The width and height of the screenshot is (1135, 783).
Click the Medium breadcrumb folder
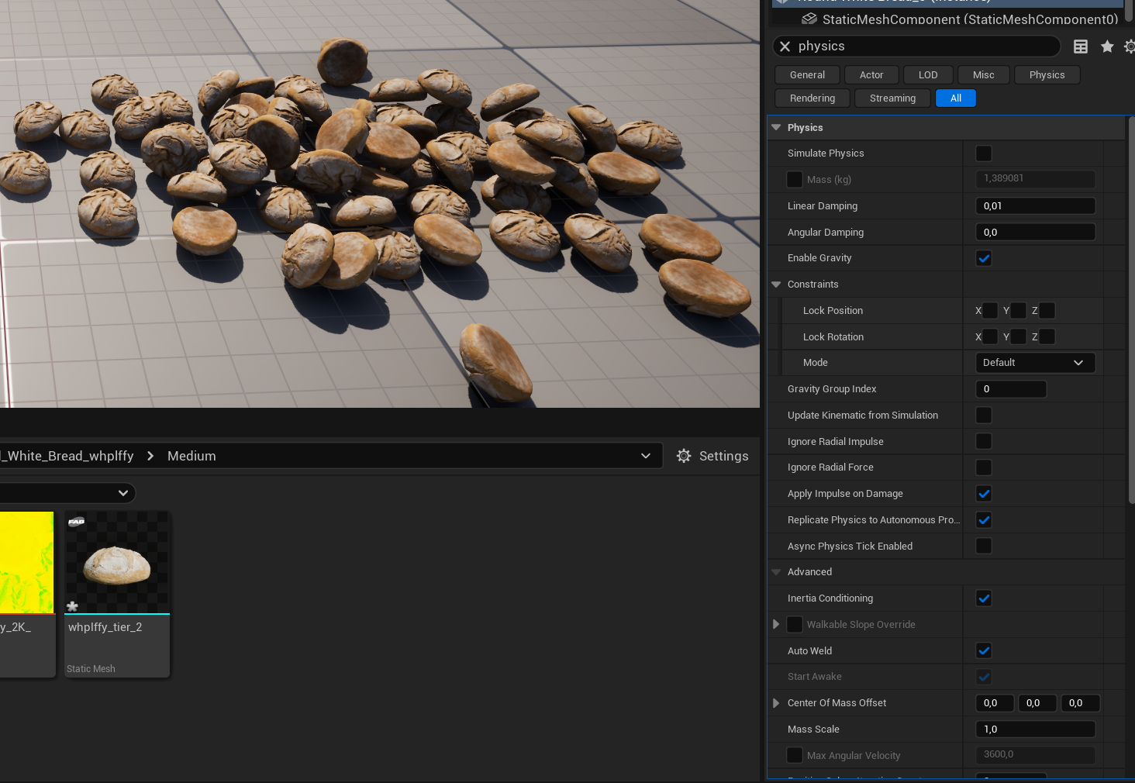(191, 456)
